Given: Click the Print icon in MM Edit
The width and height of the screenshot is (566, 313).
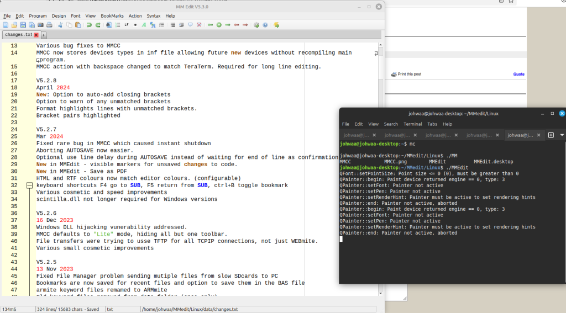Looking at the screenshot, I should pyautogui.click(x=49, y=25).
